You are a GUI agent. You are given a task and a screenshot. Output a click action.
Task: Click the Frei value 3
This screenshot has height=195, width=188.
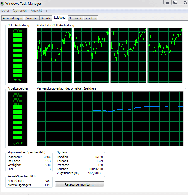(x=50, y=169)
